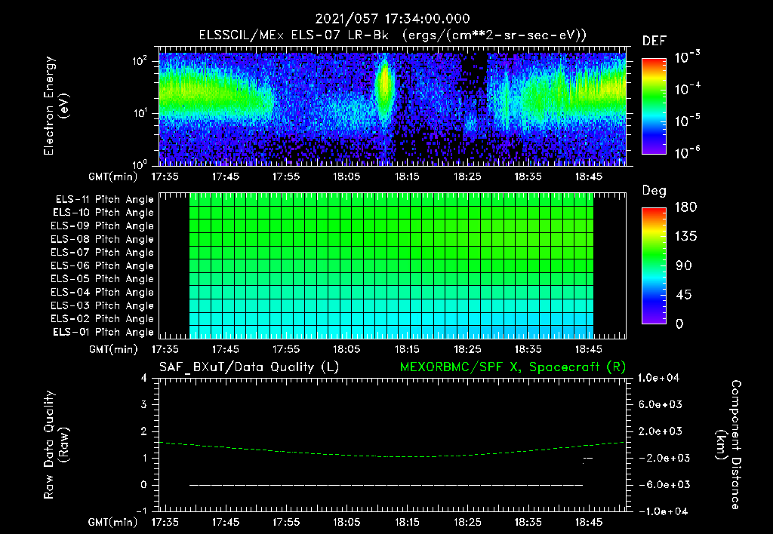Select the ELS-09 Pitch Angle row label
This screenshot has width=773, height=534.
(x=103, y=226)
